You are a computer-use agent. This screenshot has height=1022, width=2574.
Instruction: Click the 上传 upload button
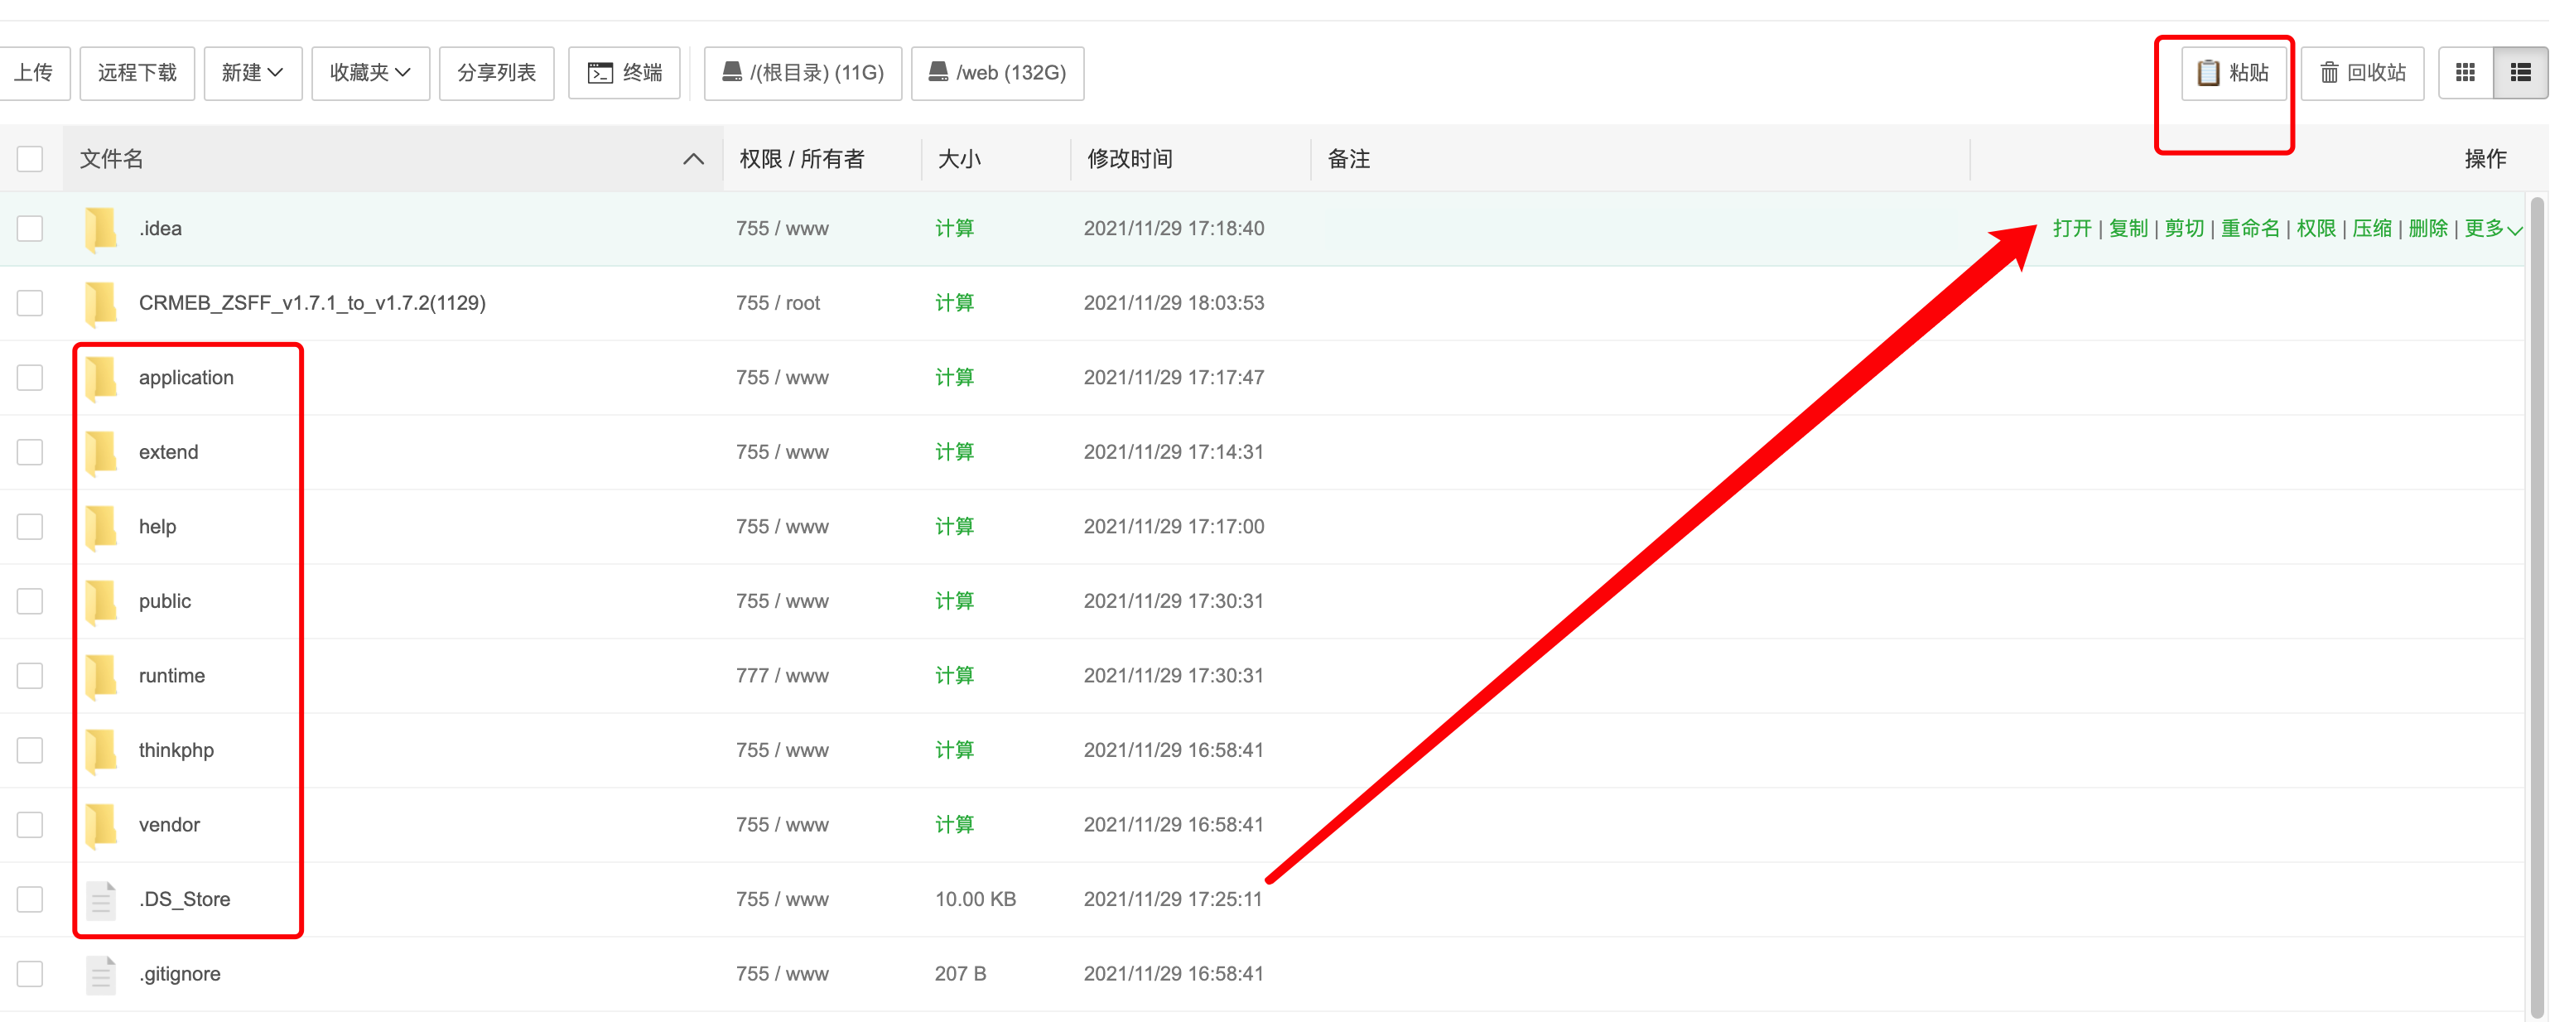[34, 73]
